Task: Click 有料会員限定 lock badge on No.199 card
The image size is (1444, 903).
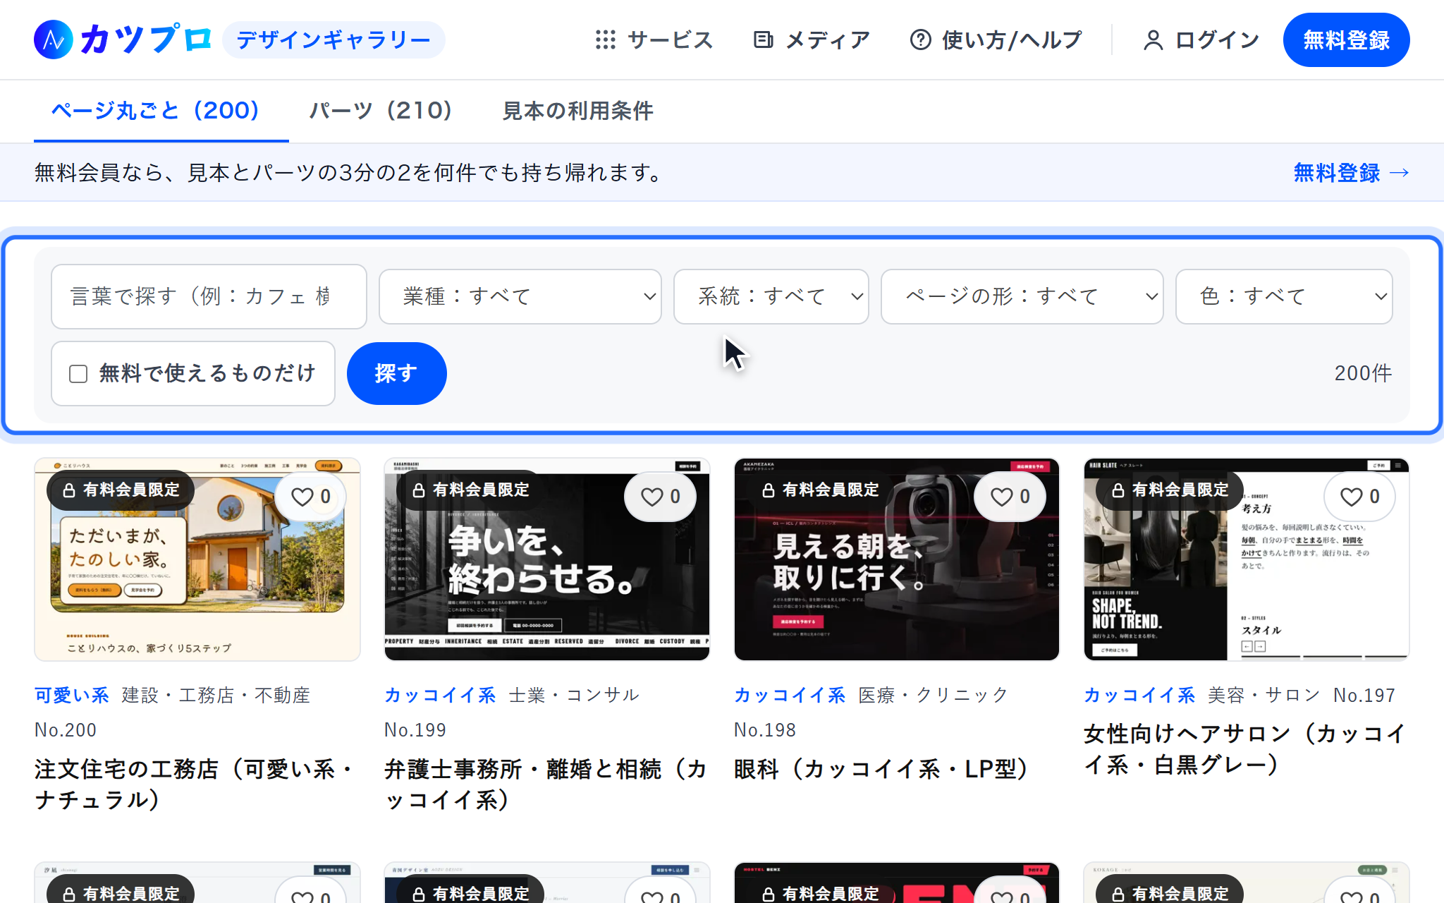Action: click(470, 490)
